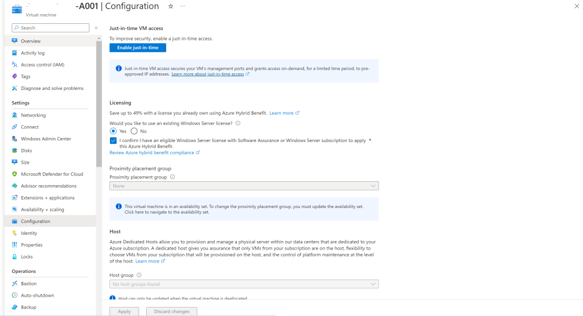
Task: Open the Host group dropdown
Action: point(244,284)
